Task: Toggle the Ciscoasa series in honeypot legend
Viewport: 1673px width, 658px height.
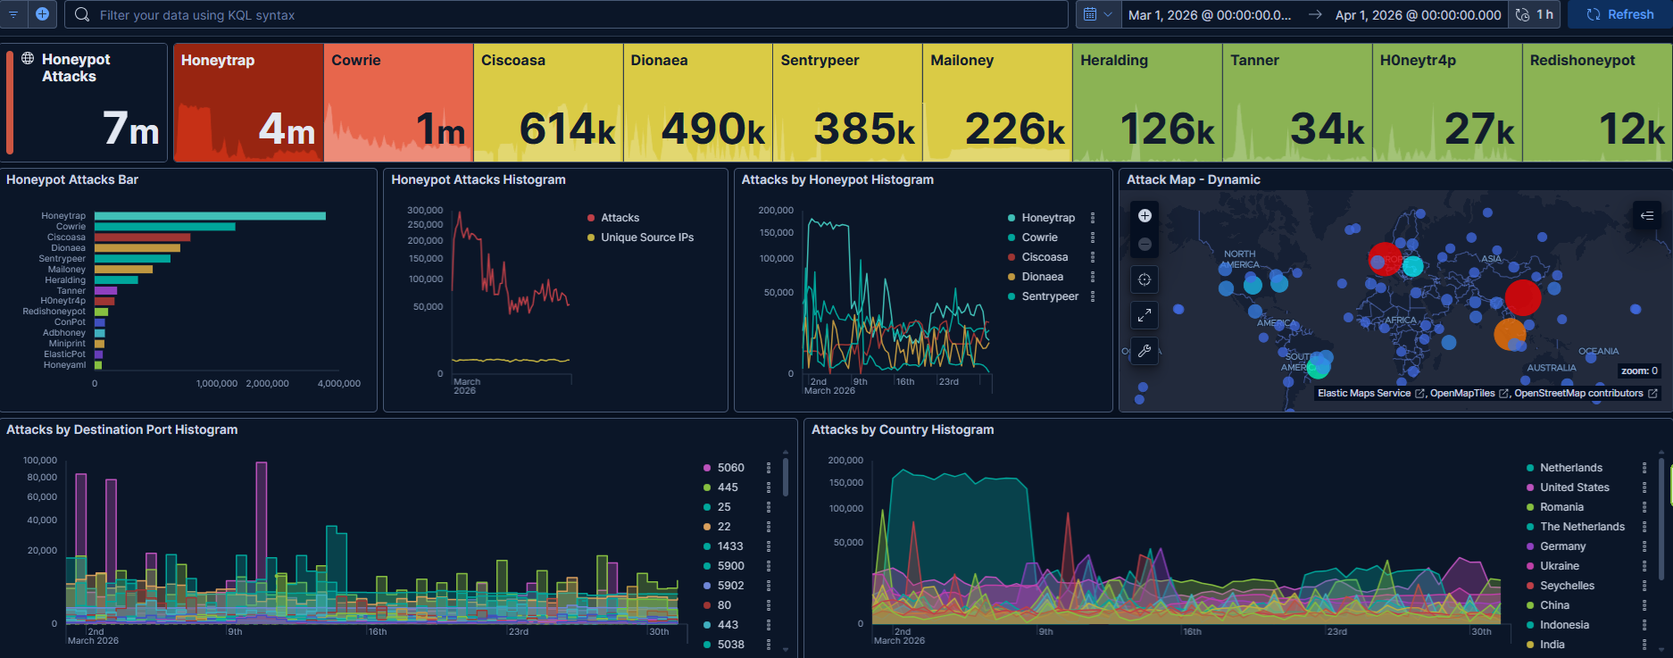Action: (1044, 257)
